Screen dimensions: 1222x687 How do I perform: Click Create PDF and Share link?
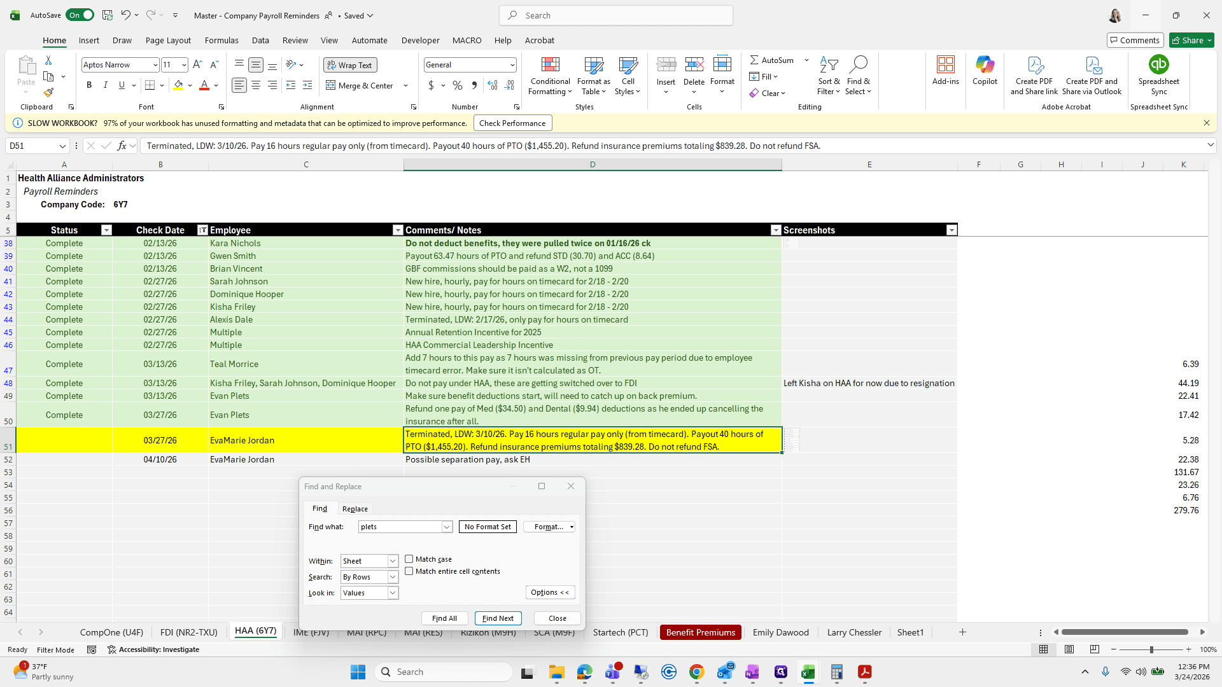1034,75
